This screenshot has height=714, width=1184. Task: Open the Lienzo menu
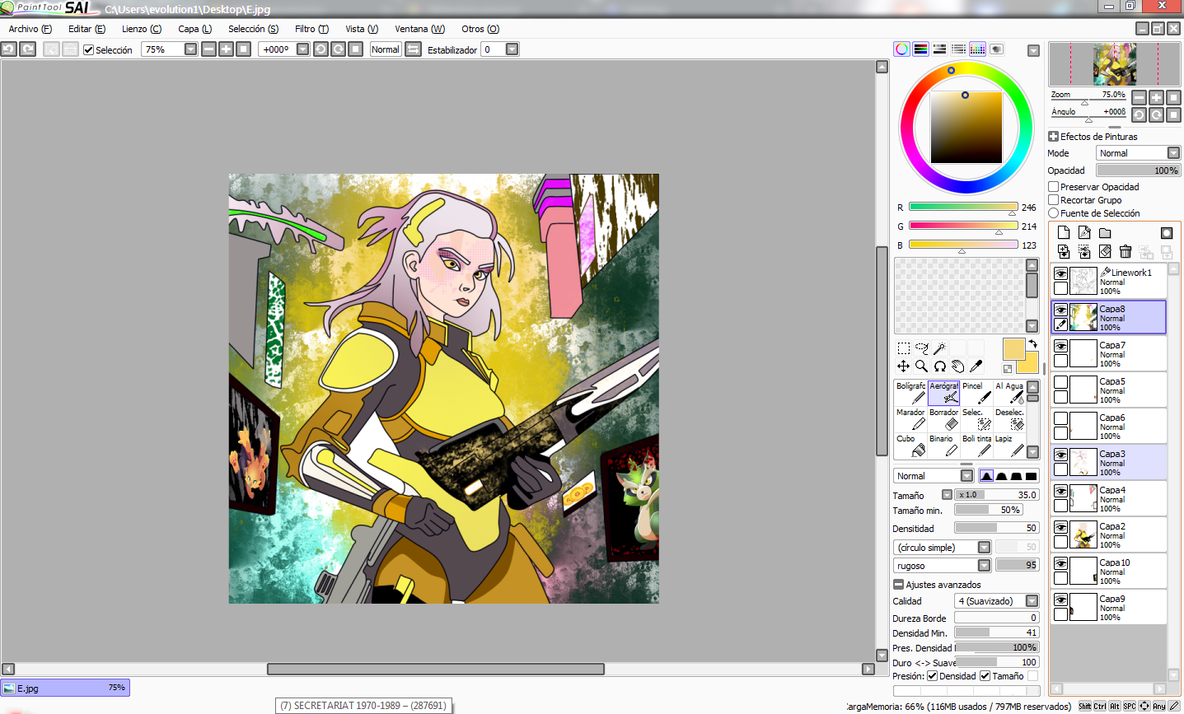(142, 29)
